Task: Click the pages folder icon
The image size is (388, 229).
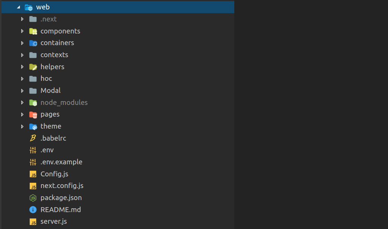Action: 33,114
